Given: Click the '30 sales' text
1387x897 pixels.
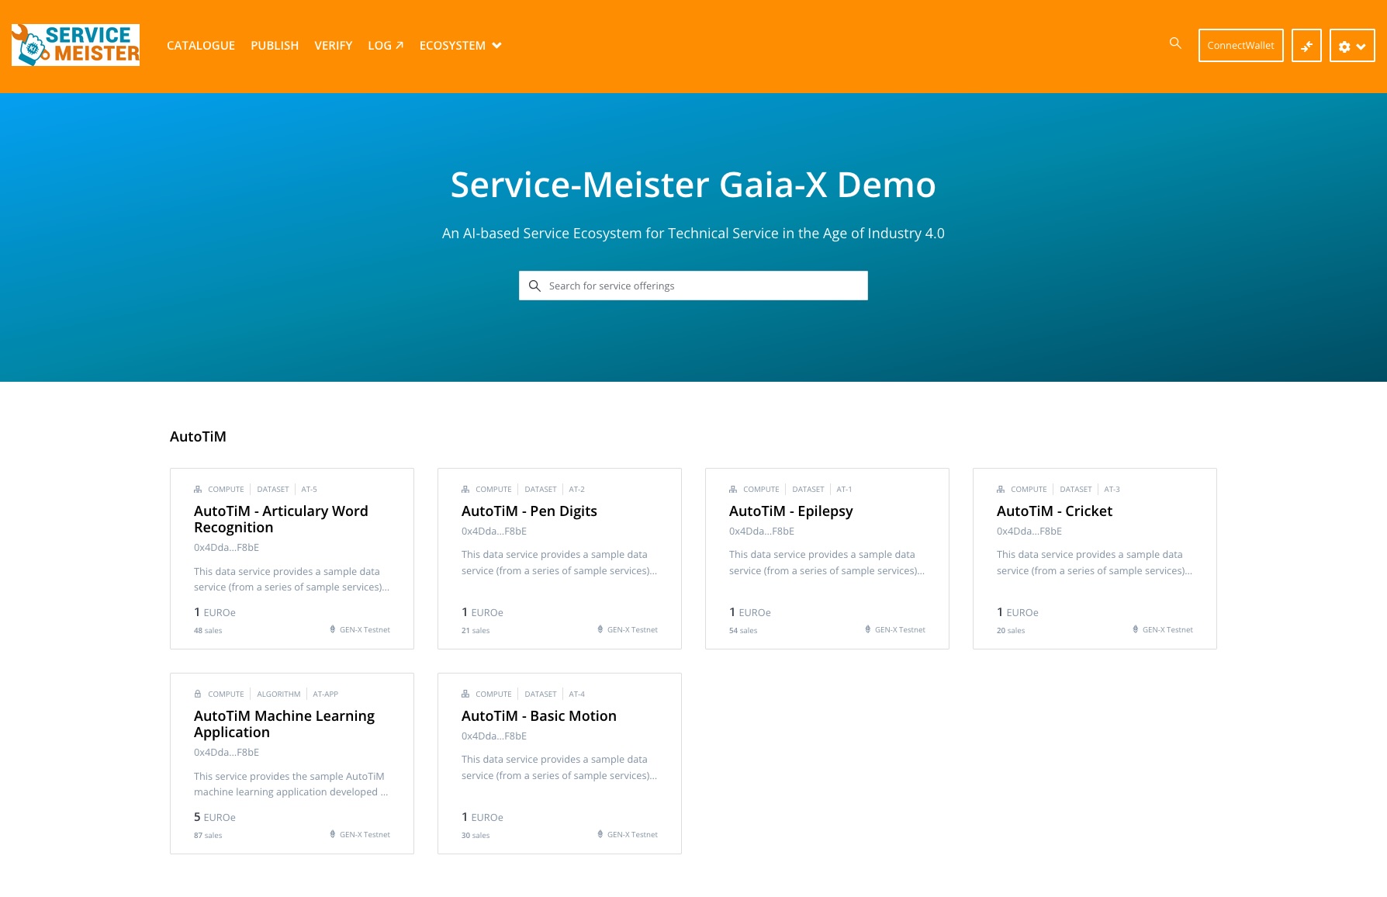Looking at the screenshot, I should (476, 836).
